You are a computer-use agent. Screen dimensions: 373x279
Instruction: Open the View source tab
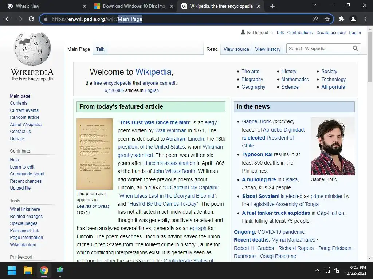pyautogui.click(x=236, y=49)
